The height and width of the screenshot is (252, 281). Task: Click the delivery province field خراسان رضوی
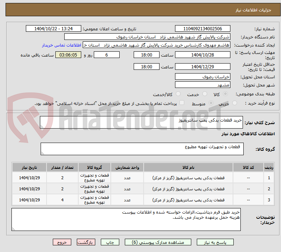(x=202, y=77)
